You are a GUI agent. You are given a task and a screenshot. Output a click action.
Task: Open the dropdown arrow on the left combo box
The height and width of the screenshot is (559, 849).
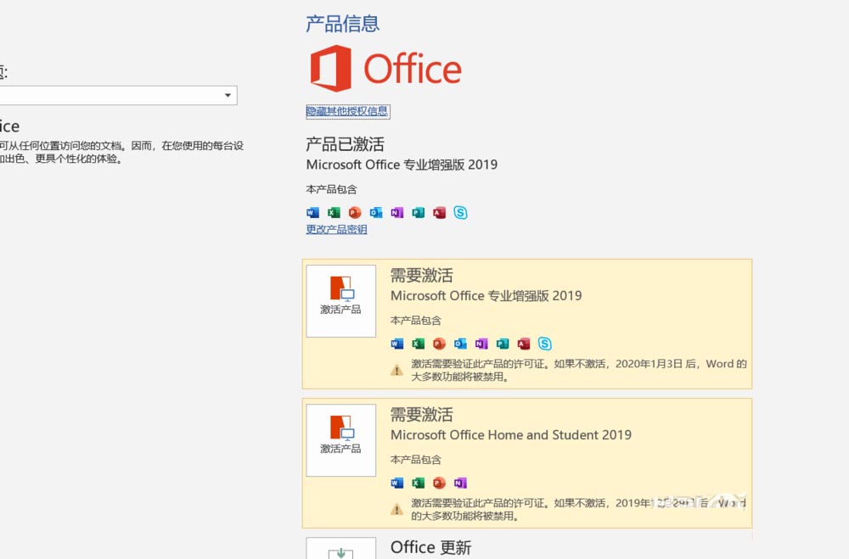pyautogui.click(x=228, y=96)
